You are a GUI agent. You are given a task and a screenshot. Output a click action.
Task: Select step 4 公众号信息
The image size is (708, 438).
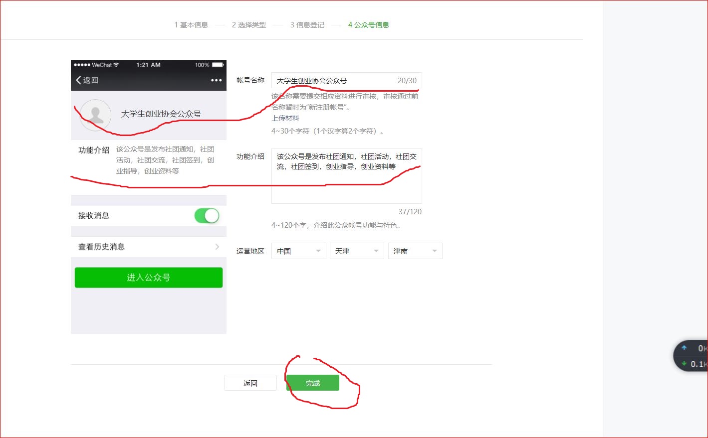[369, 25]
